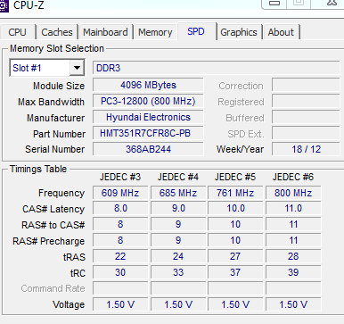This screenshot has height=324, width=344.
Task: Expand the Slot #1 dropdown arrow
Action: (77, 68)
